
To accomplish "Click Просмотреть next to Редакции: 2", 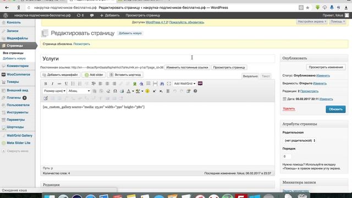I will [x=309, y=91].
